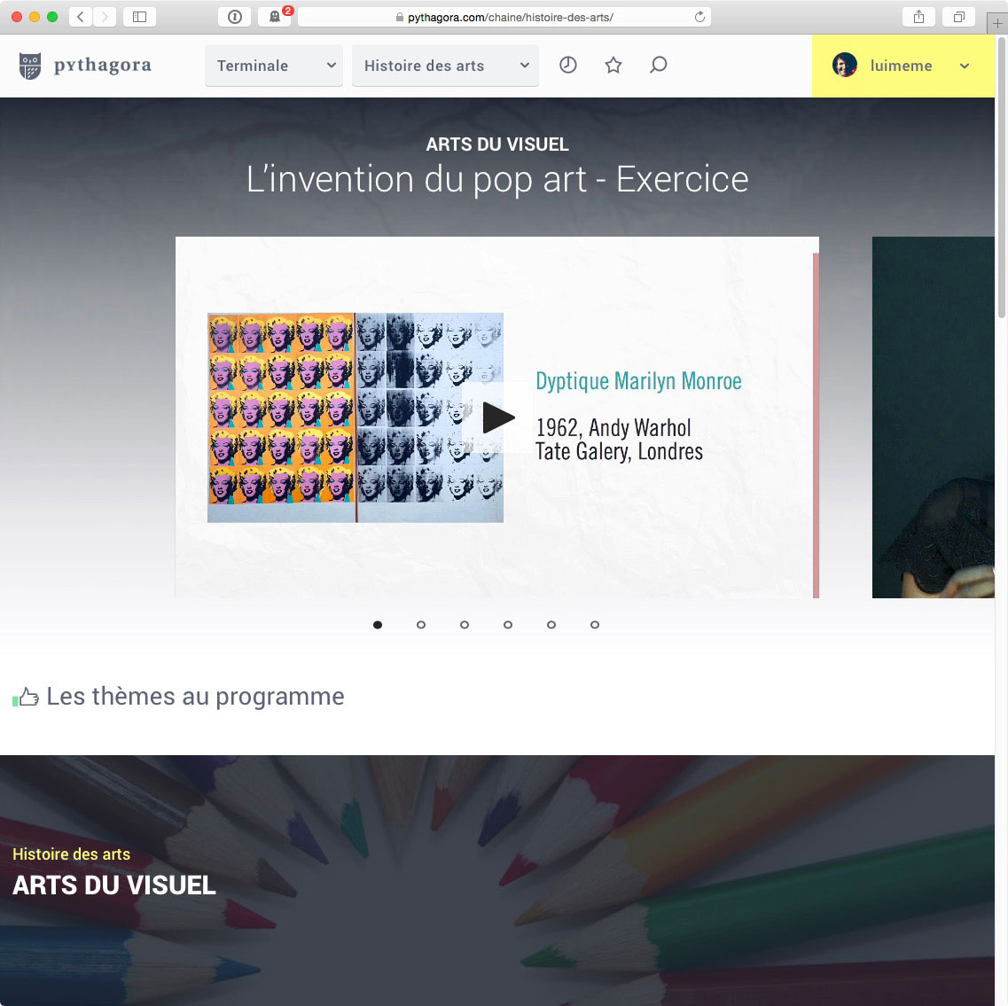Click the pythagora owl logo
This screenshot has height=1006, width=1008.
pyautogui.click(x=30, y=66)
